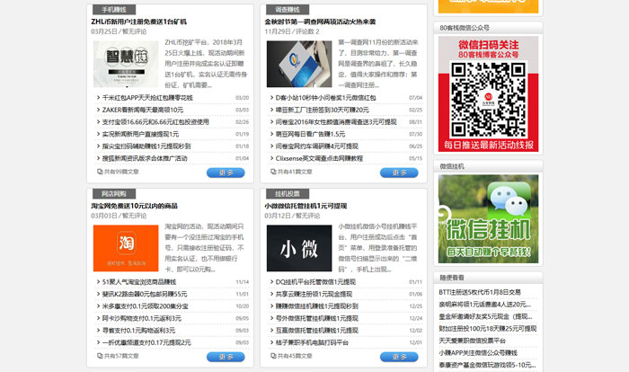
Task: Open 小赚APP关注微信公众号赚钱 link
Action: (x=478, y=353)
